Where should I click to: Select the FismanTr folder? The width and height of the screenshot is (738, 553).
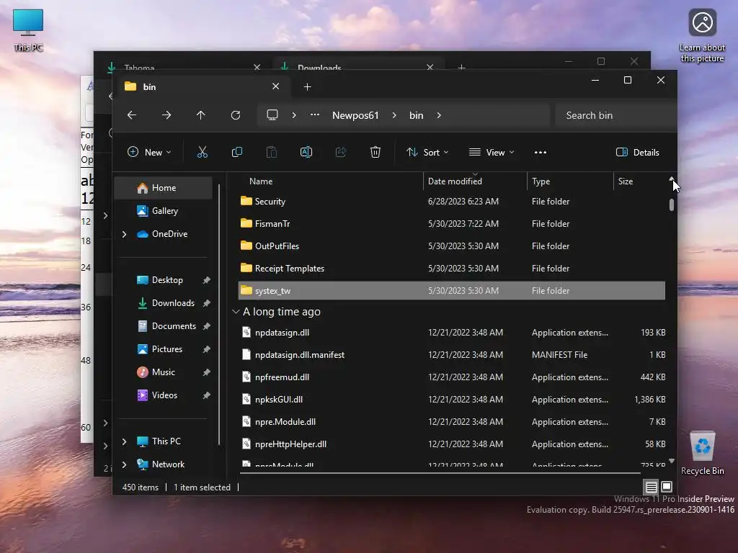(452, 224)
